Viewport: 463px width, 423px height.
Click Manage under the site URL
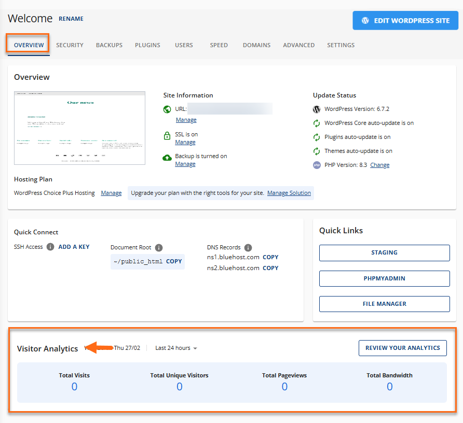[x=186, y=120]
